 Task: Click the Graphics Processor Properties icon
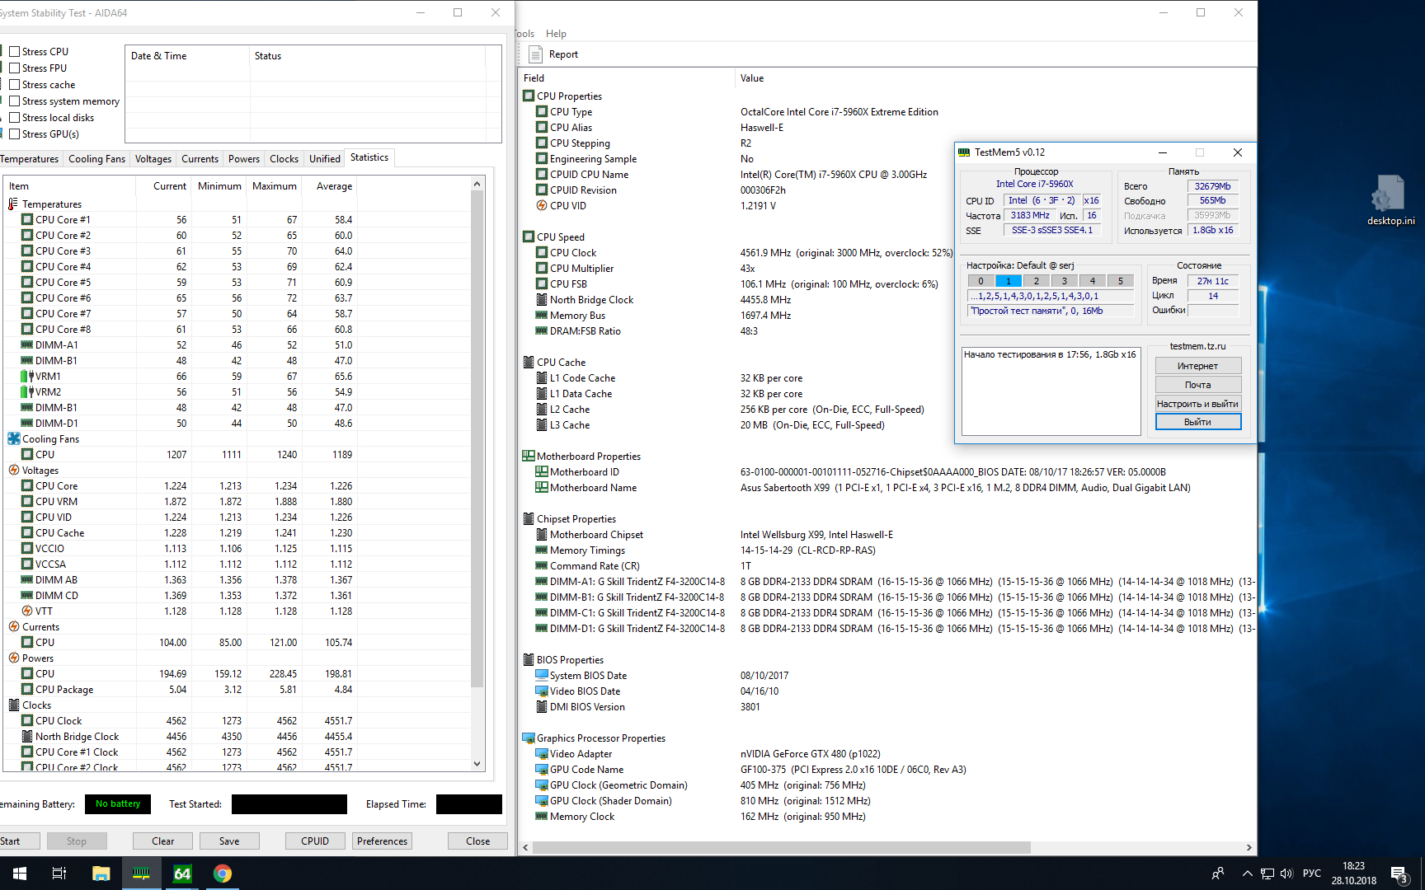[529, 738]
